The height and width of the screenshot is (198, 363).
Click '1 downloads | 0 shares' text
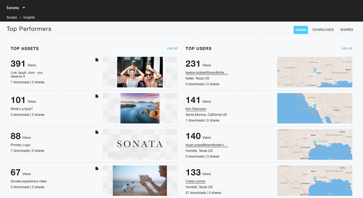202,120
